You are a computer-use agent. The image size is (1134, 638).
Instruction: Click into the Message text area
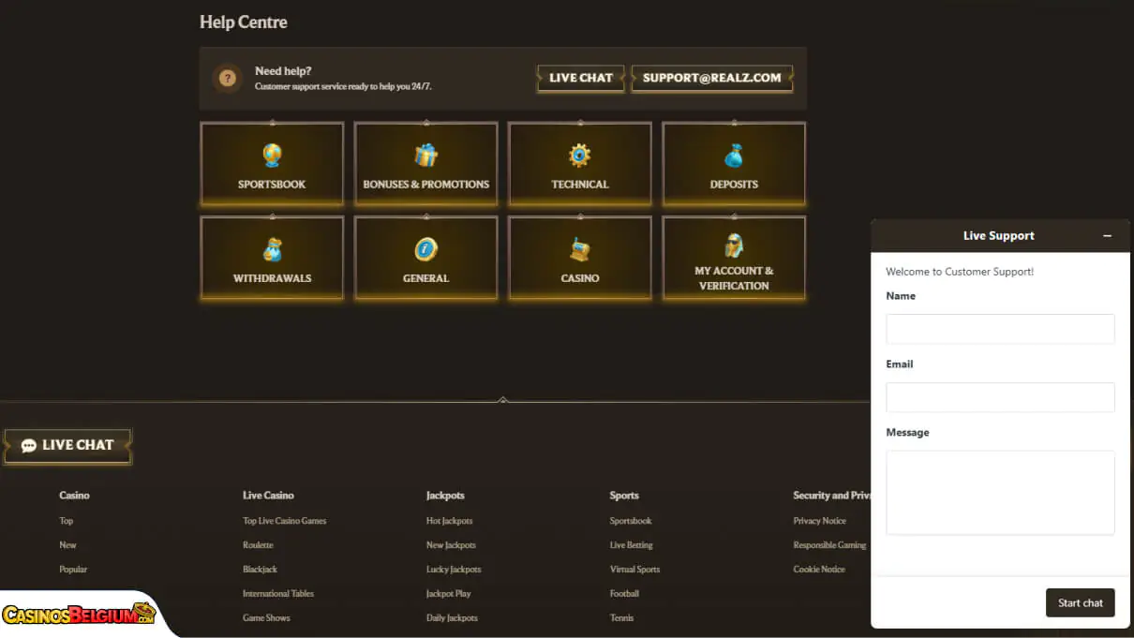pos(1000,492)
